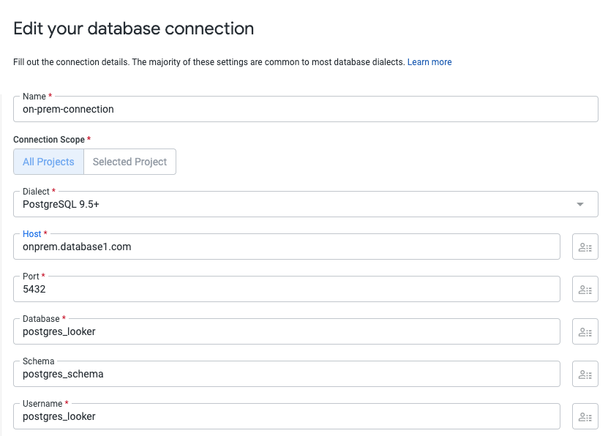The width and height of the screenshot is (608, 436).
Task: Expand the Dialect dropdown arrow
Action: [580, 205]
